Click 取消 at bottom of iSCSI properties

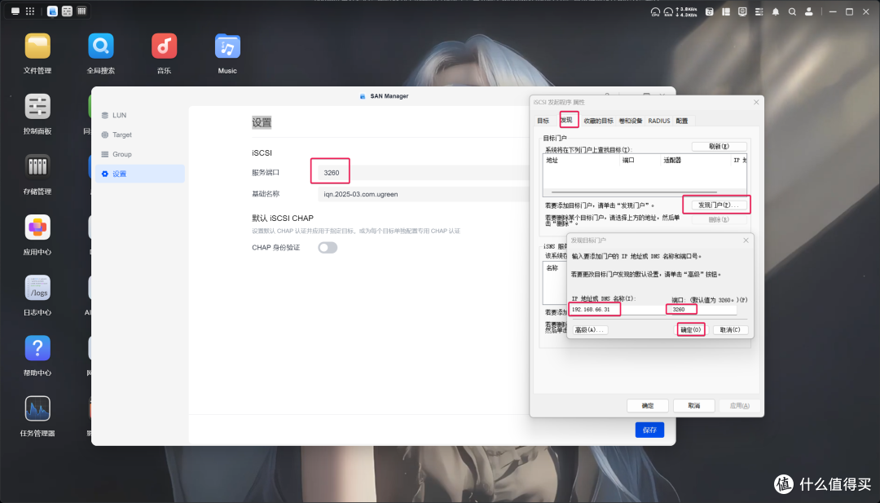[694, 406]
